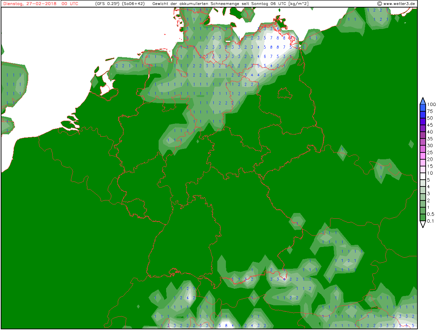Click the '(So06+42)' forecast run label
The height and width of the screenshot is (330, 440).
133,4
